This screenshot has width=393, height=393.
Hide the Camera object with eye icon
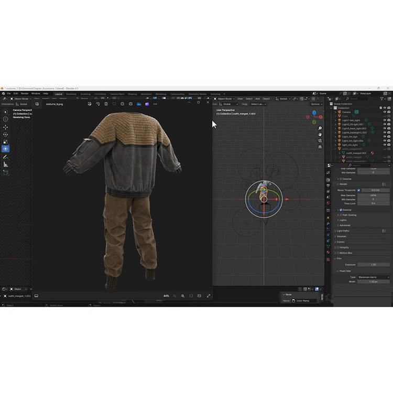coord(385,112)
